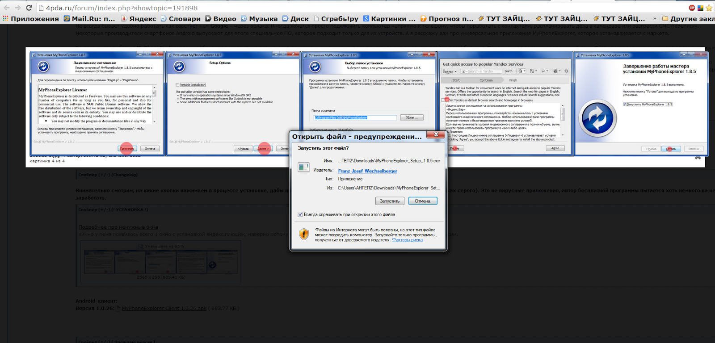Viewport: 715px width, 343px height.
Task: Click the Запустить этот файл? heading
Action: click(323, 148)
